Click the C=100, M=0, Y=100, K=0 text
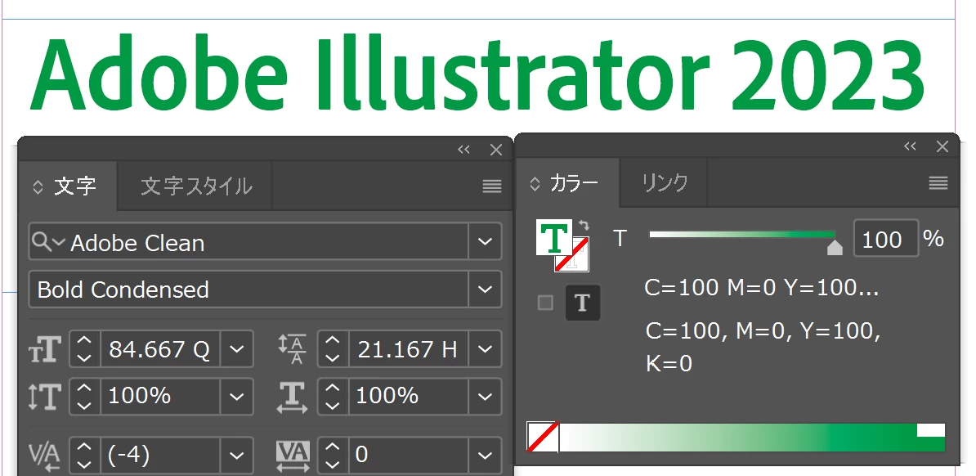Image resolution: width=976 pixels, height=476 pixels. (763, 347)
